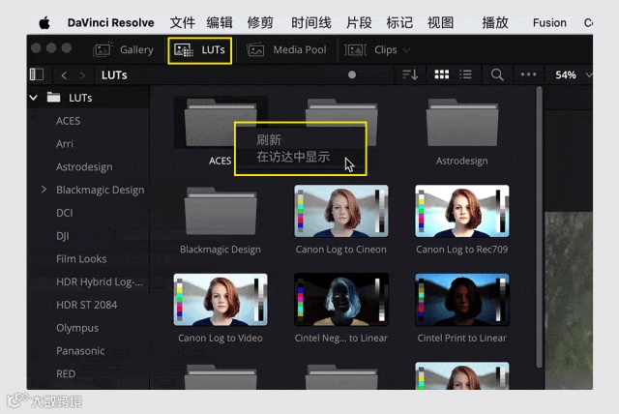
Task: Open the Apple menu
Action: pyautogui.click(x=44, y=23)
